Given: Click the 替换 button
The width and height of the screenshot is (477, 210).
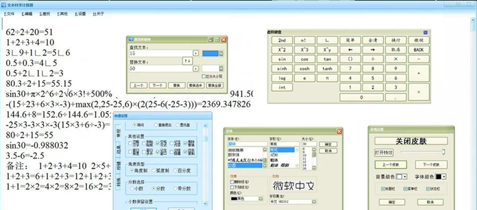Looking at the screenshot, I should (176, 86).
